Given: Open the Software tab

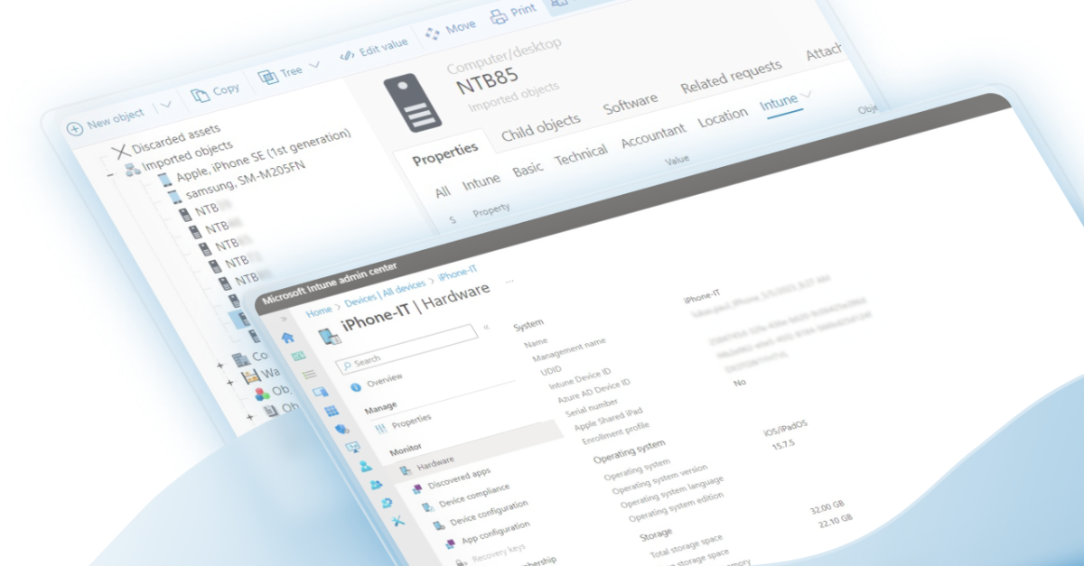Looking at the screenshot, I should coord(631,103).
